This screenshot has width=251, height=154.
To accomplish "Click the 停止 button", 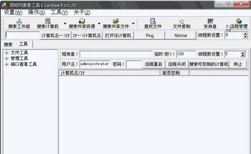I will (x=238, y=64).
